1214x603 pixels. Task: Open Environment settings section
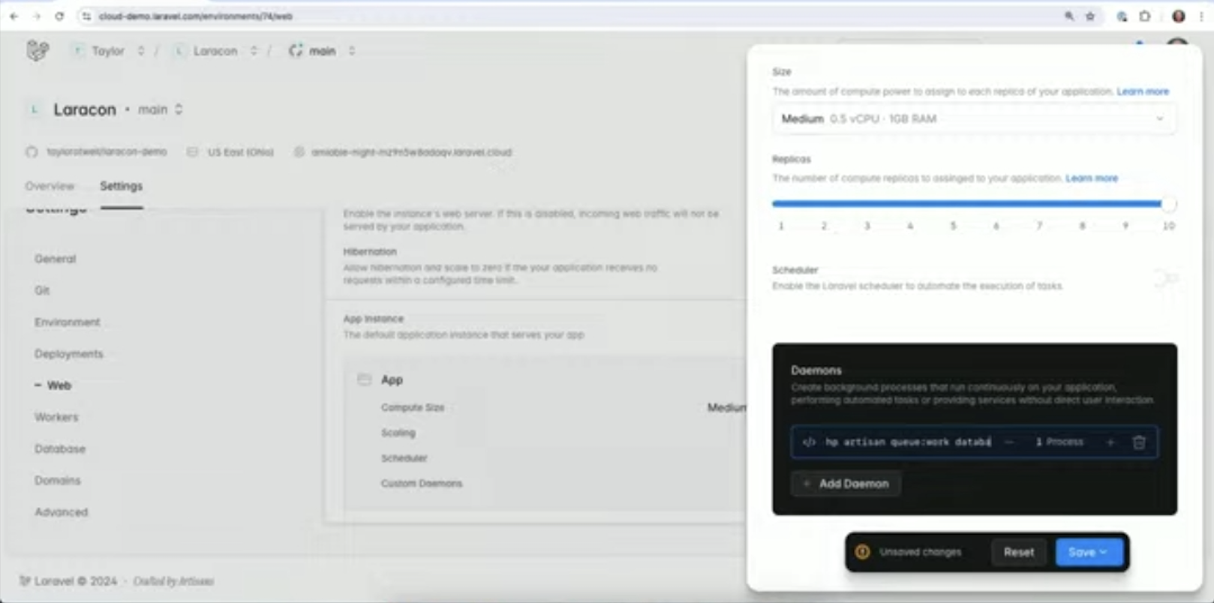[67, 322]
